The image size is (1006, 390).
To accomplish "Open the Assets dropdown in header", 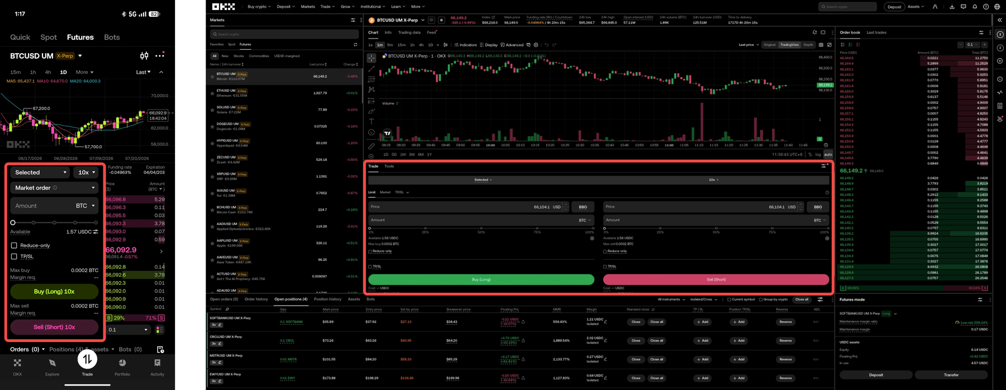I will point(915,7).
